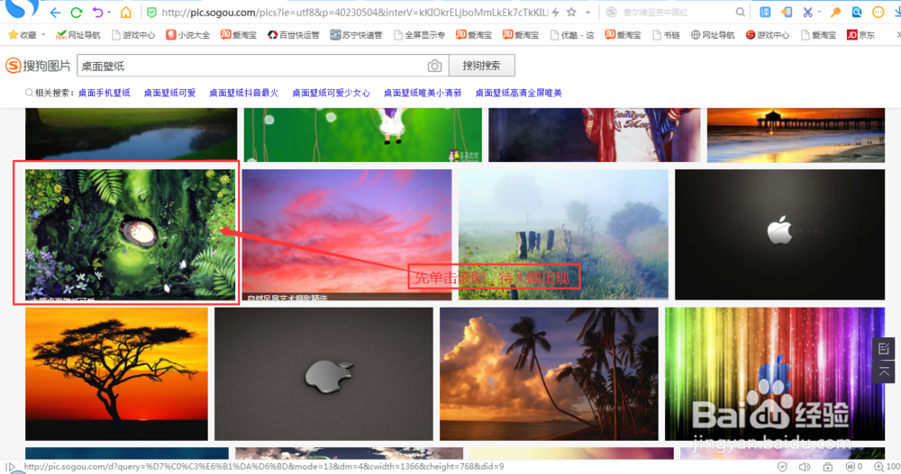
Task: Open the river landscape thumbnail in top row
Action: (x=131, y=134)
